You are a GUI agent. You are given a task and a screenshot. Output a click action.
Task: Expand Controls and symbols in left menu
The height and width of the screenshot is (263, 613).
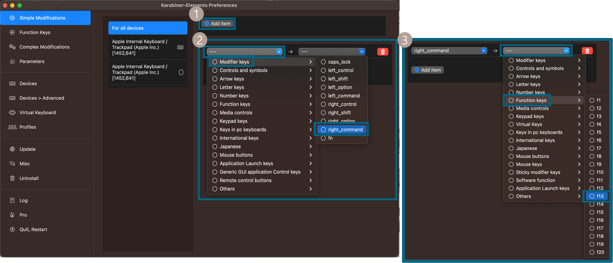point(262,70)
